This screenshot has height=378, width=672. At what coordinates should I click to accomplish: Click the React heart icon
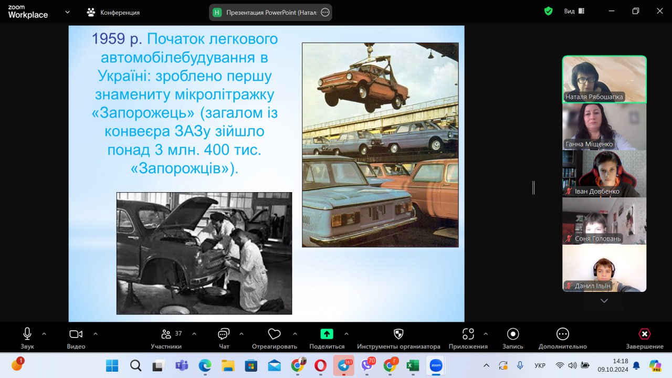tap(274, 334)
